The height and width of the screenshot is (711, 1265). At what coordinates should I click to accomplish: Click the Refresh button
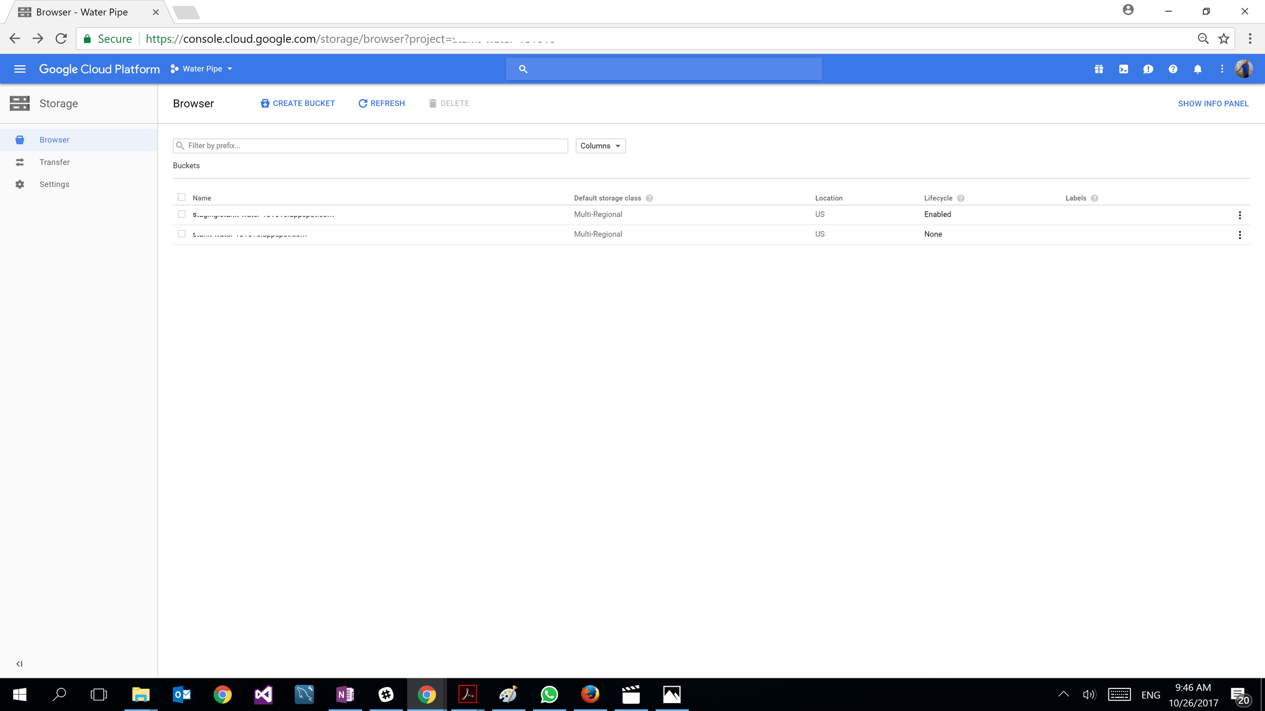point(382,103)
